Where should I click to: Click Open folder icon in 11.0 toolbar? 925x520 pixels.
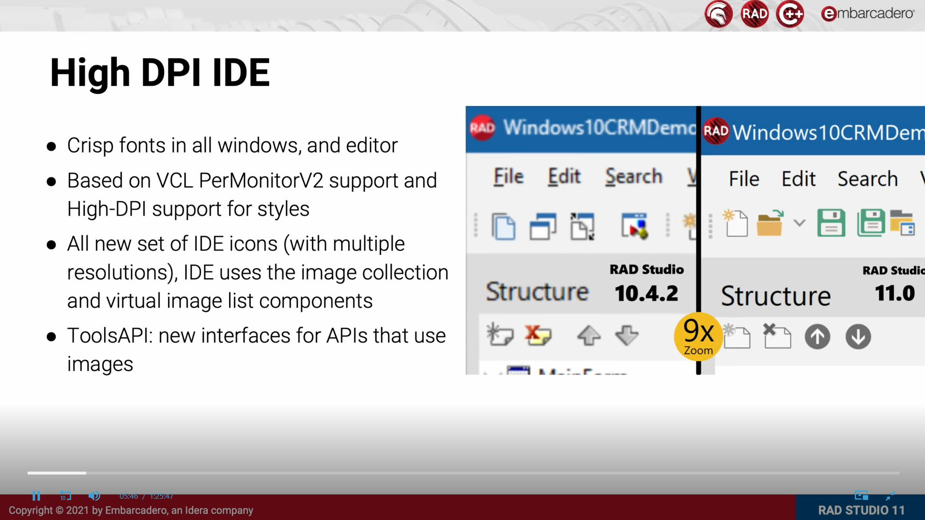pyautogui.click(x=771, y=223)
